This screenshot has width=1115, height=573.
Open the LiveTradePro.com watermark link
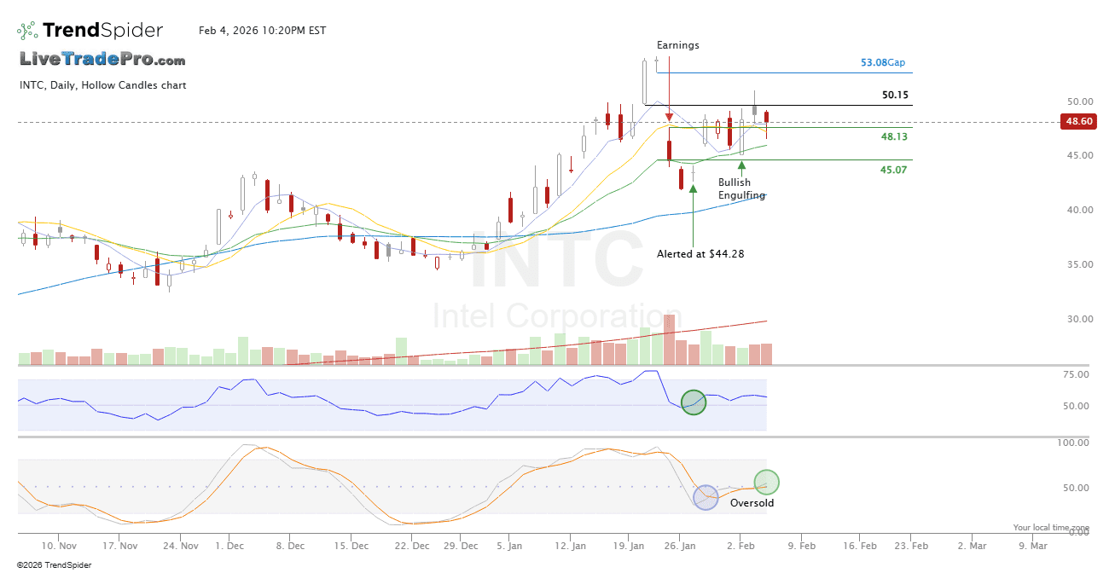click(102, 60)
